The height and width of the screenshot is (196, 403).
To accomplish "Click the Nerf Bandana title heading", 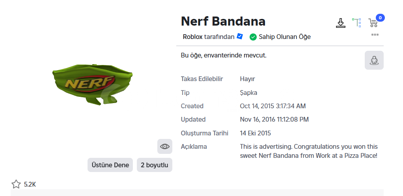I will coord(223,21).
